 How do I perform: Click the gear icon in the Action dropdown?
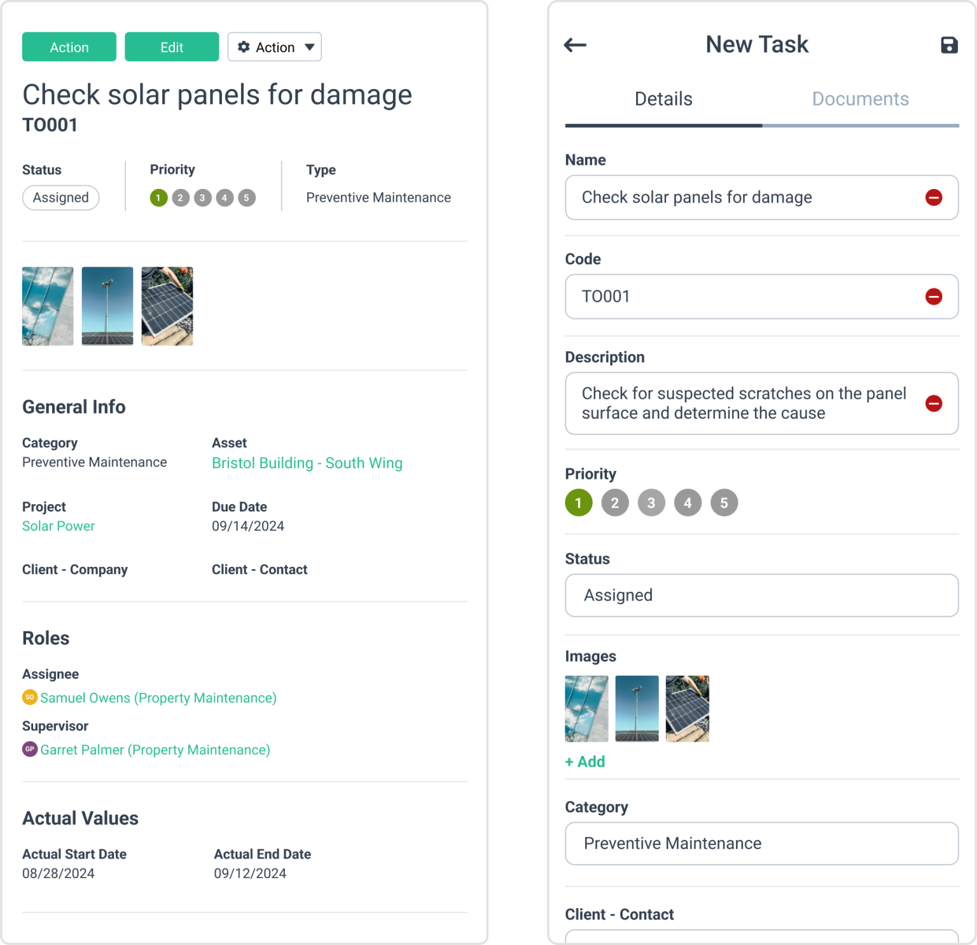(x=244, y=46)
